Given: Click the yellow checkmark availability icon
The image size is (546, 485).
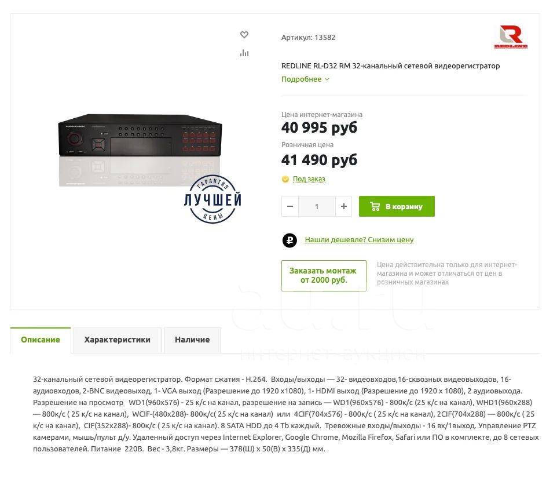Looking at the screenshot, I should point(285,179).
